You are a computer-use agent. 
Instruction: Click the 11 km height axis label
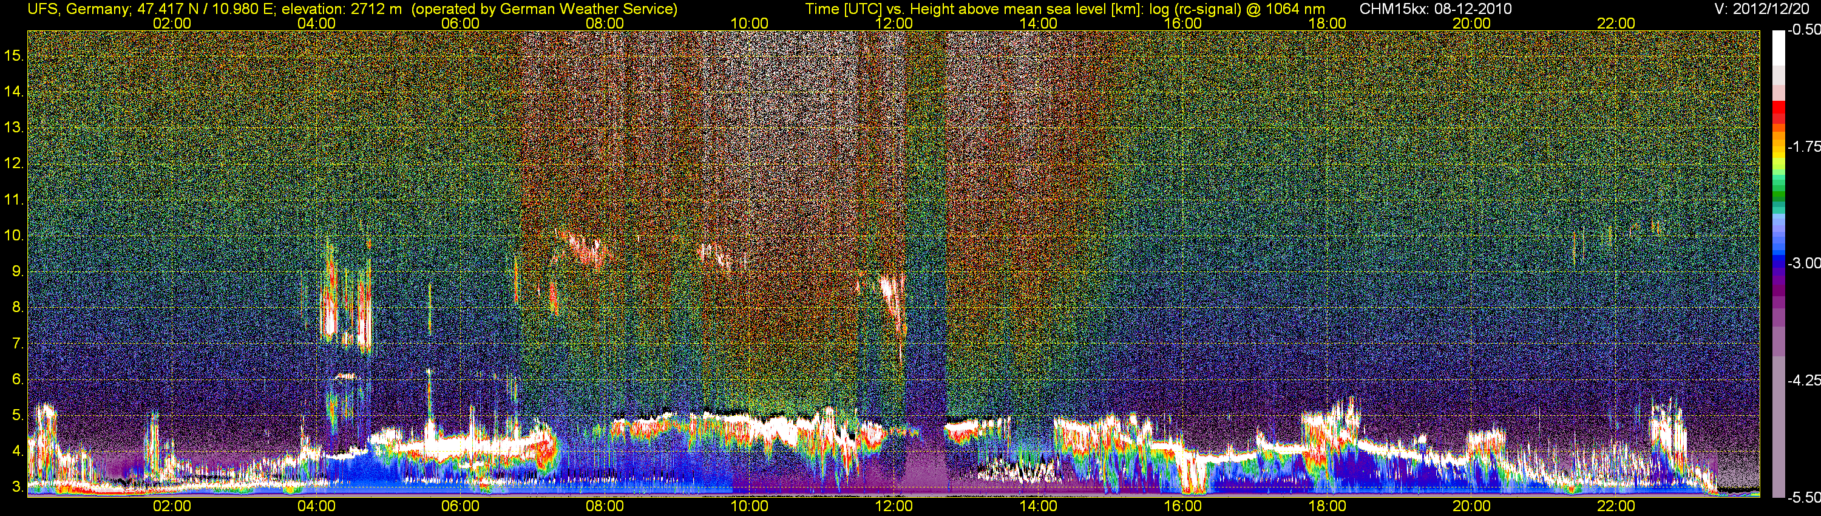tap(13, 199)
